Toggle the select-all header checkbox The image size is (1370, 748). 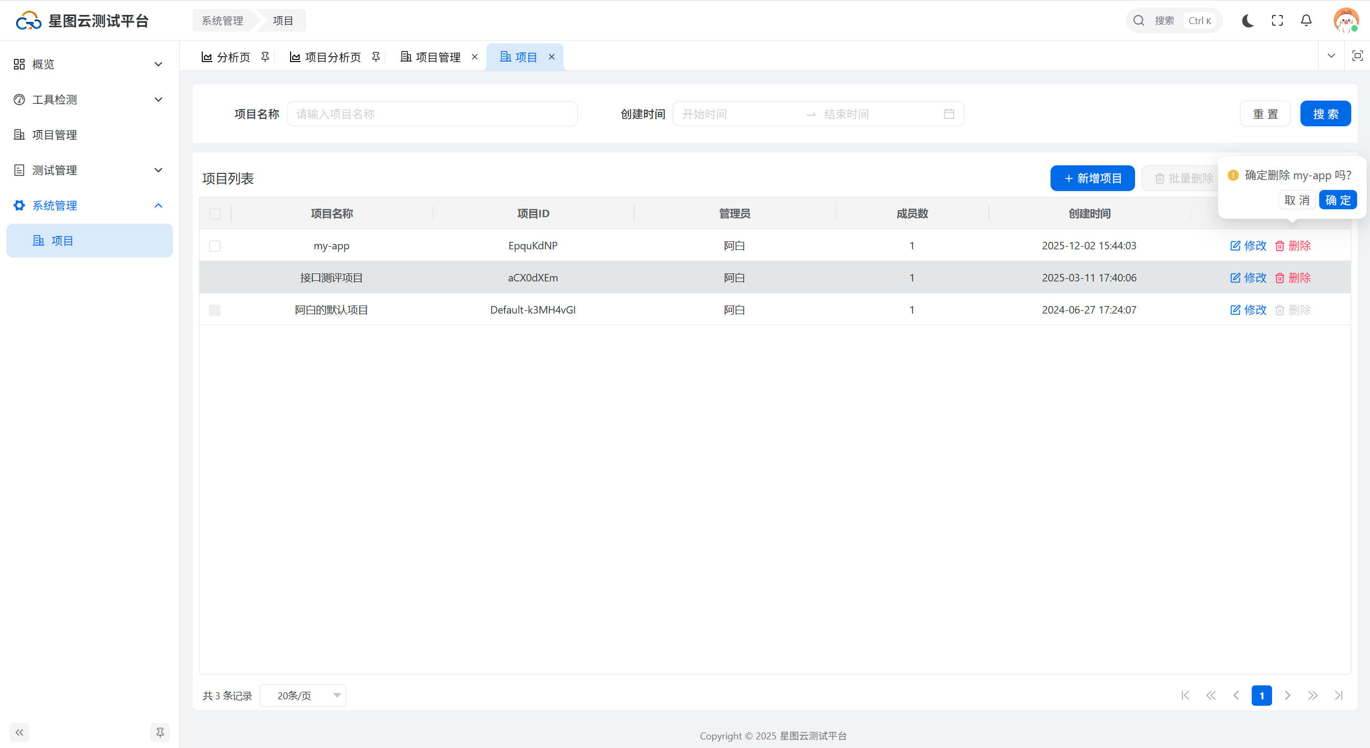click(x=215, y=214)
